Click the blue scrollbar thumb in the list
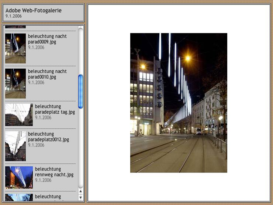The height and width of the screenshot is (205, 273). [x=81, y=92]
